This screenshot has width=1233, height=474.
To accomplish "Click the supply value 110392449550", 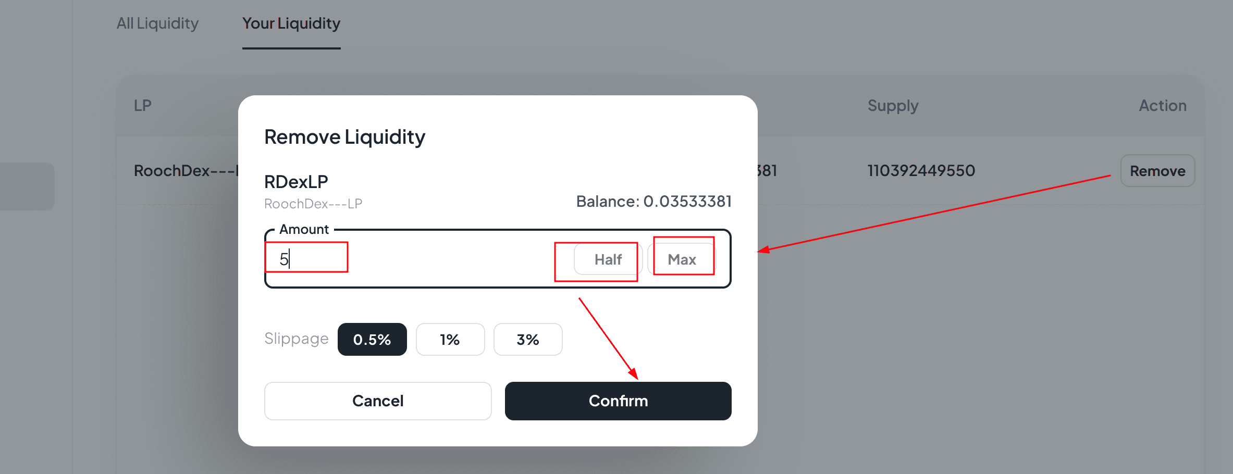I will click(x=921, y=171).
